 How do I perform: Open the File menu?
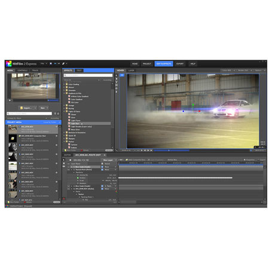coord(44,63)
